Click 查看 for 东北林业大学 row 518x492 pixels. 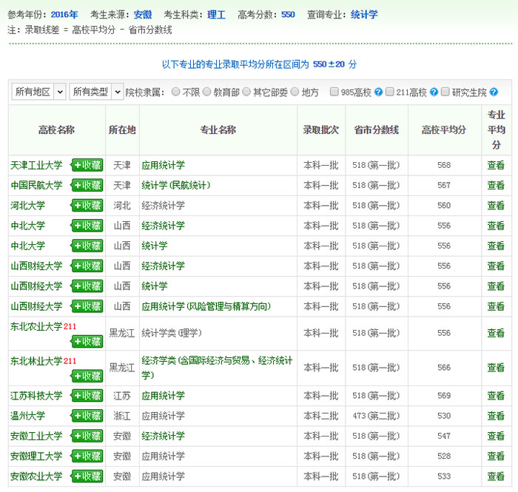[496, 368]
